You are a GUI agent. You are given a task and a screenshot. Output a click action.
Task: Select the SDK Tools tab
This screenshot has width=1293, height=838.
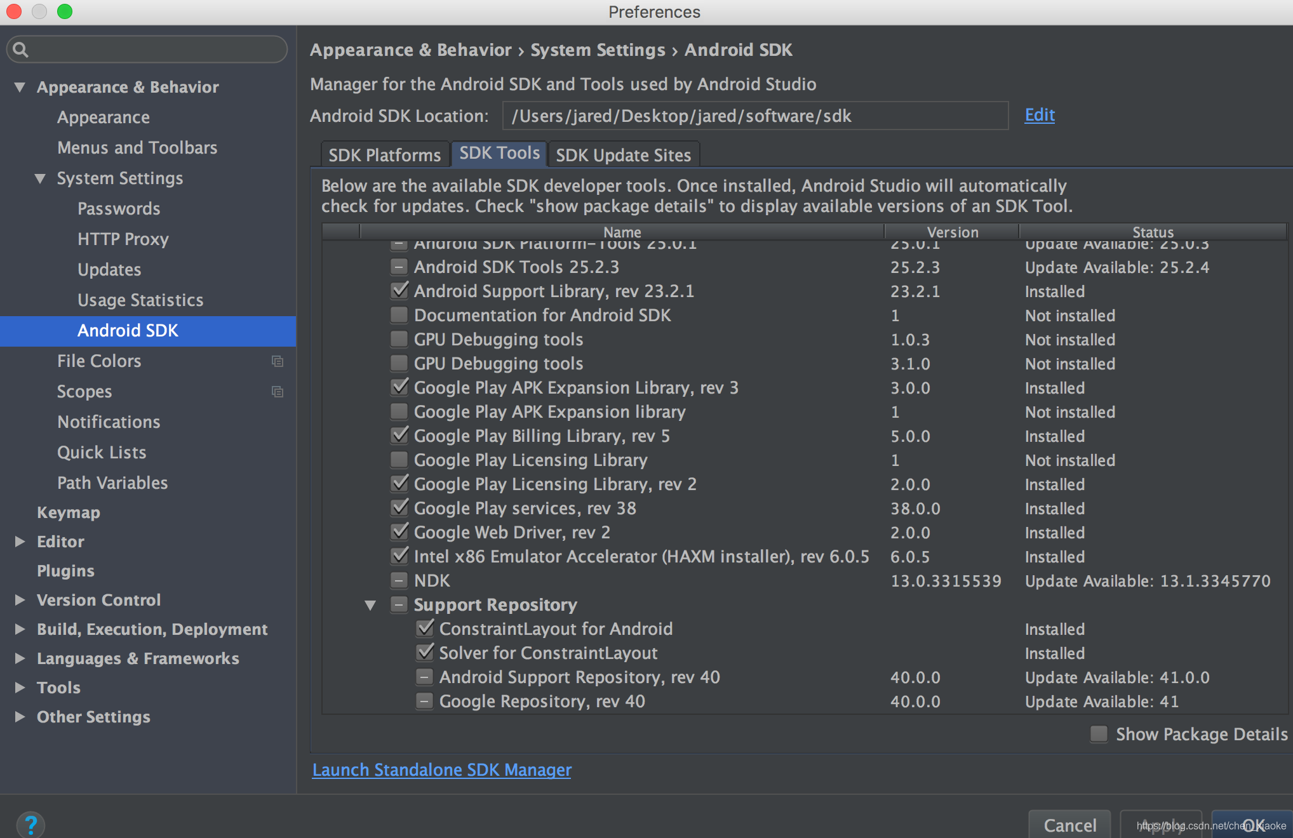[x=499, y=154]
